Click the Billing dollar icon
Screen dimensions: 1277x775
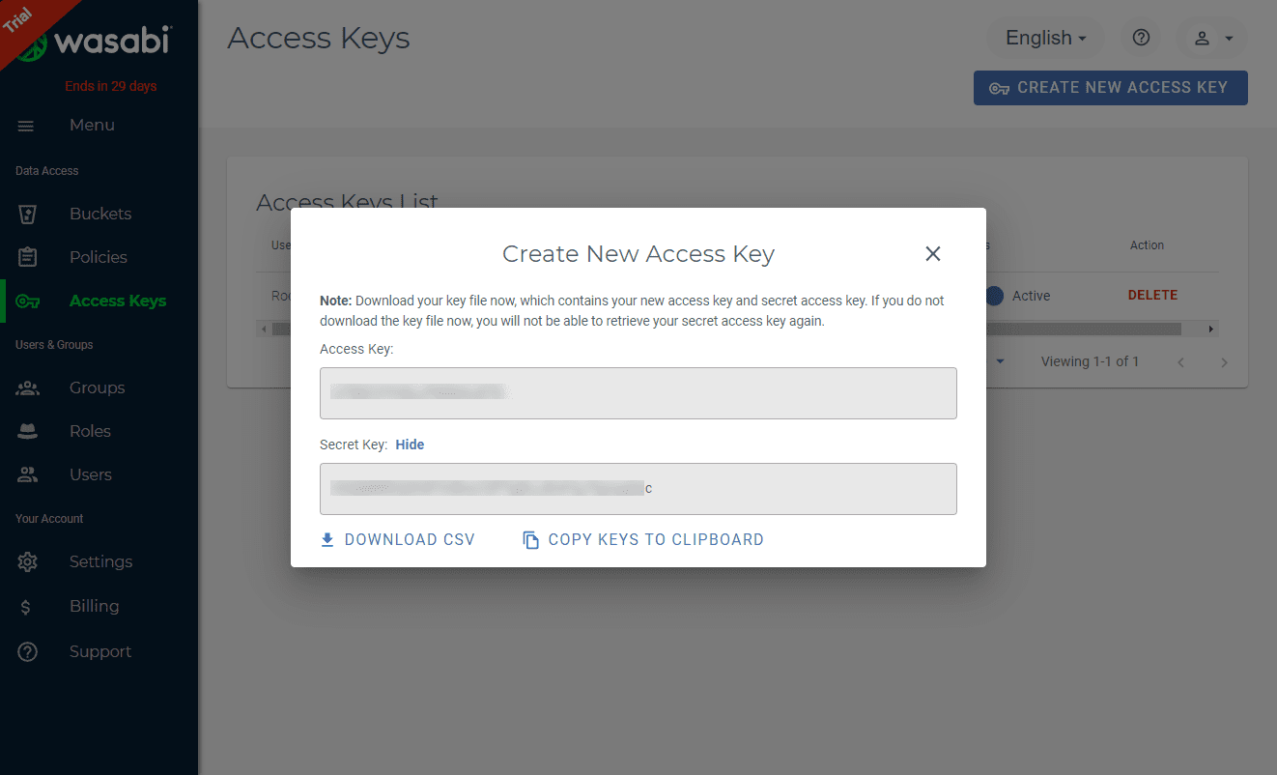(x=26, y=607)
